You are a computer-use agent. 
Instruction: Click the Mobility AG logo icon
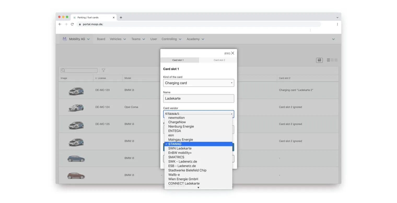point(65,39)
